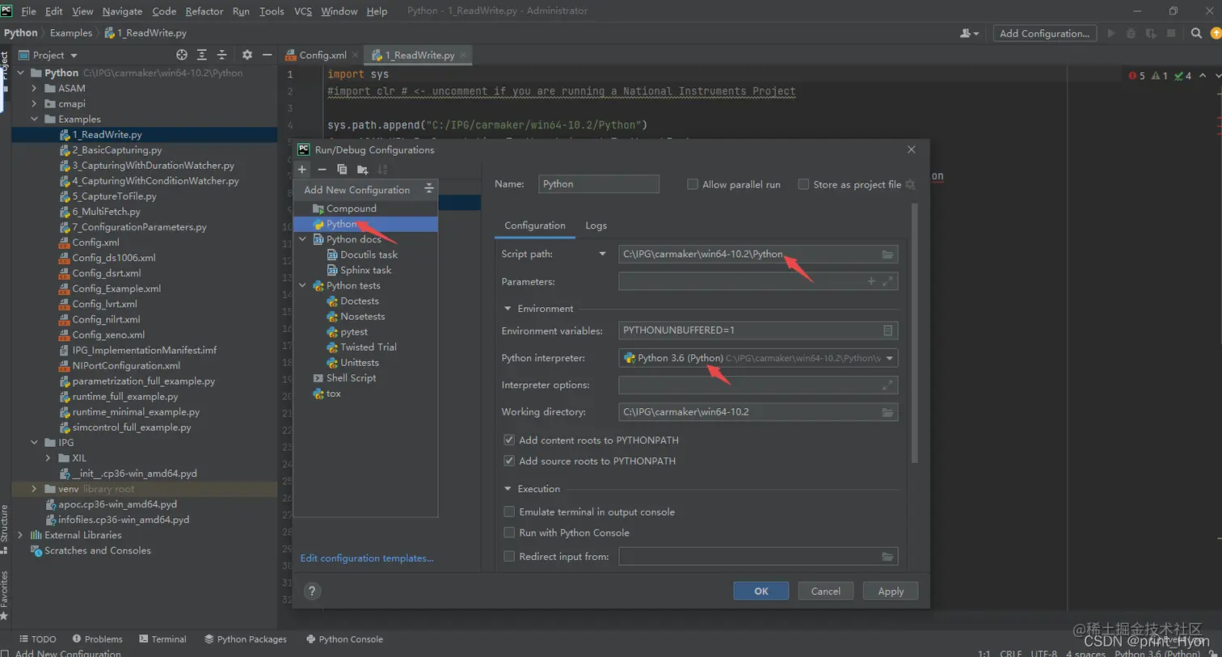1222x657 pixels.
Task: Click Collapse All icon in Project panel
Action: click(x=221, y=55)
